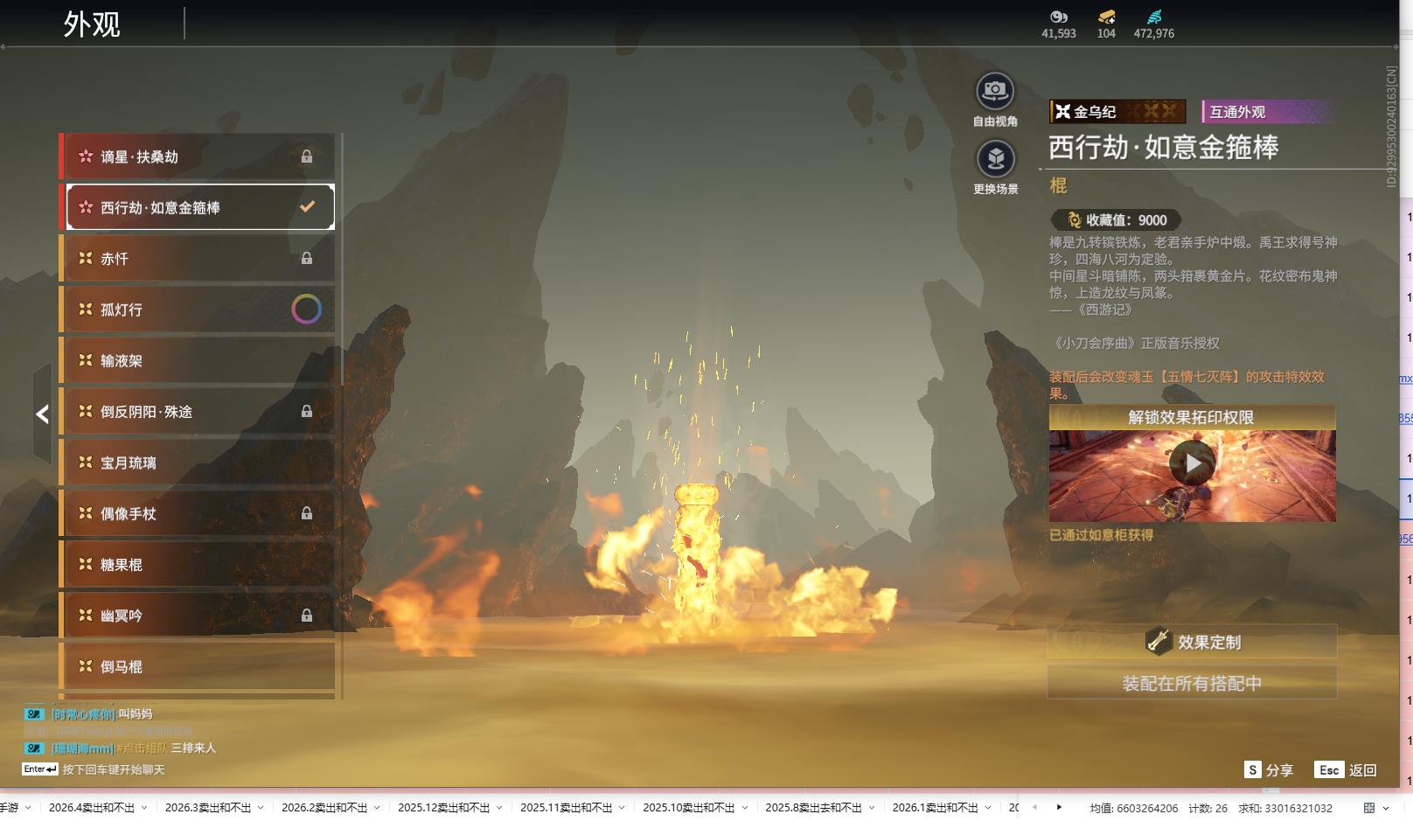Click the lock icon on 偶像手杖

click(x=307, y=514)
